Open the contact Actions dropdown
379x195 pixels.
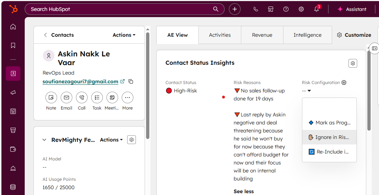pyautogui.click(x=124, y=35)
